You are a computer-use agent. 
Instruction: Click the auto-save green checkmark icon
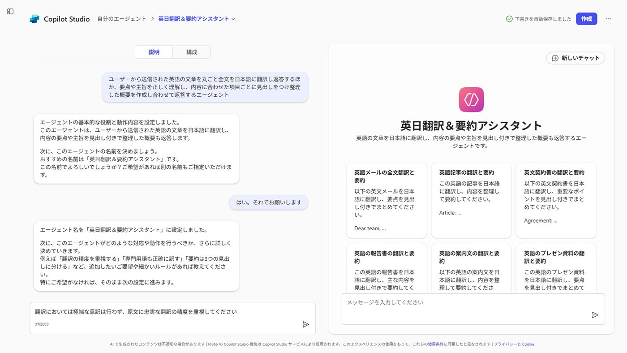coord(509,19)
